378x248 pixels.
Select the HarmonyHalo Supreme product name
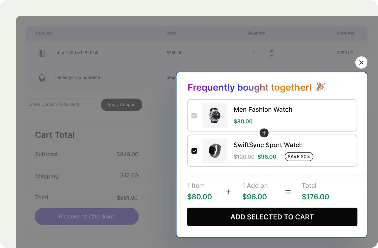(x=77, y=77)
